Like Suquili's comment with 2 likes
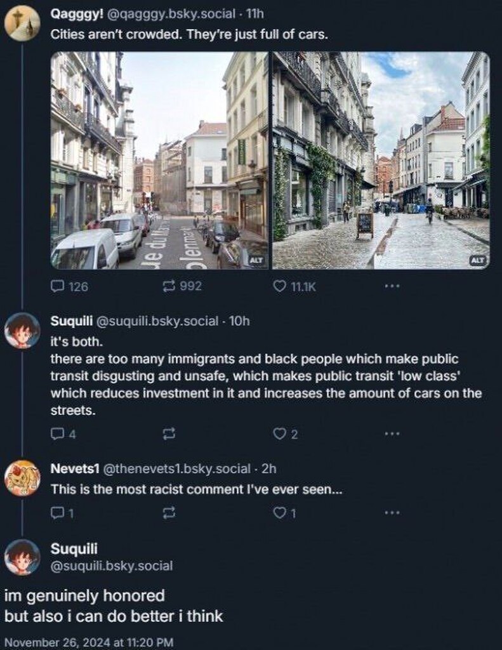The width and height of the screenshot is (502, 650). point(279,434)
